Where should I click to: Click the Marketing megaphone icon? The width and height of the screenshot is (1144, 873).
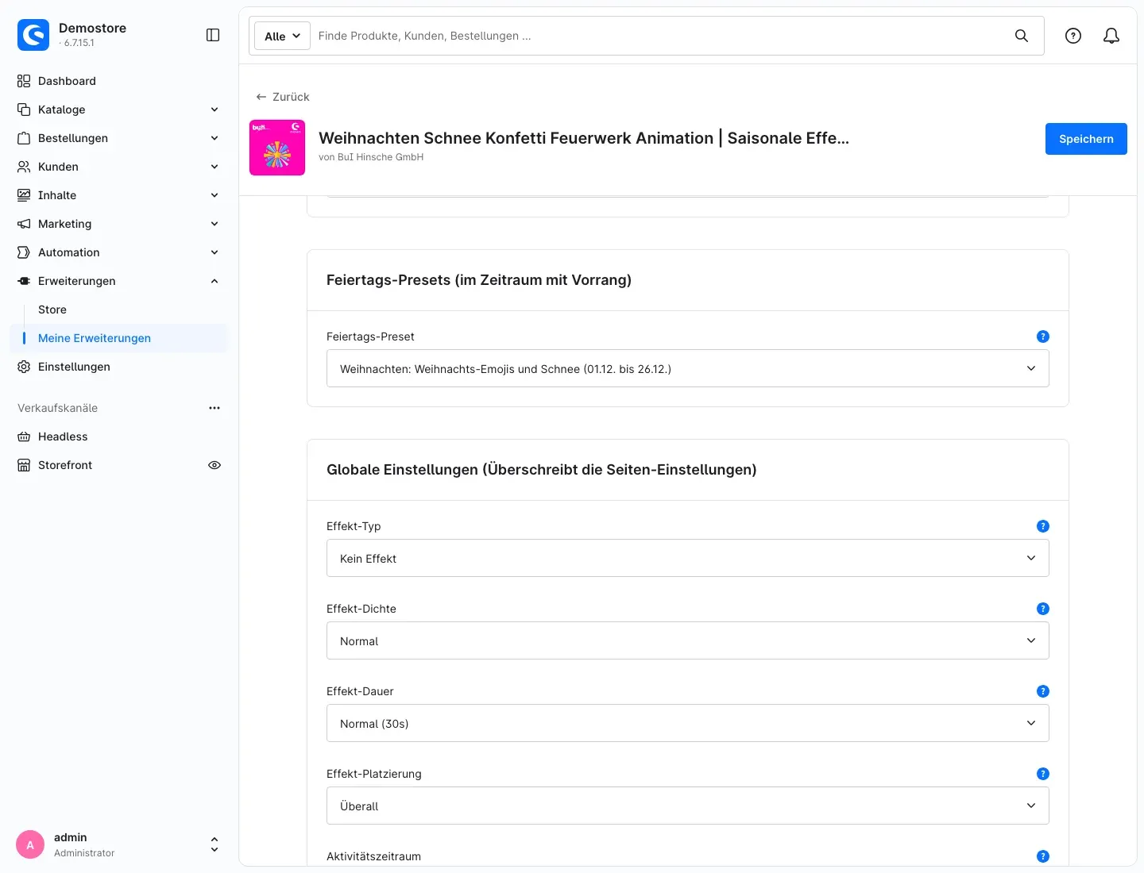pos(24,224)
